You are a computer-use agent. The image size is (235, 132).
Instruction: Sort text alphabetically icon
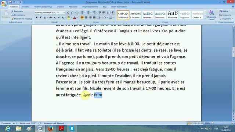[x=108, y=12]
